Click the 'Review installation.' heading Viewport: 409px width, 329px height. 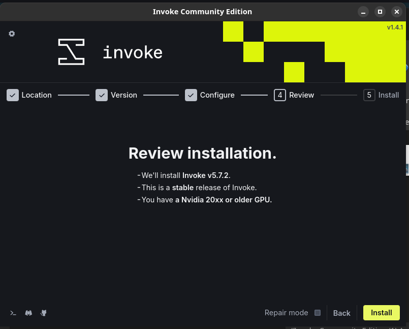202,153
